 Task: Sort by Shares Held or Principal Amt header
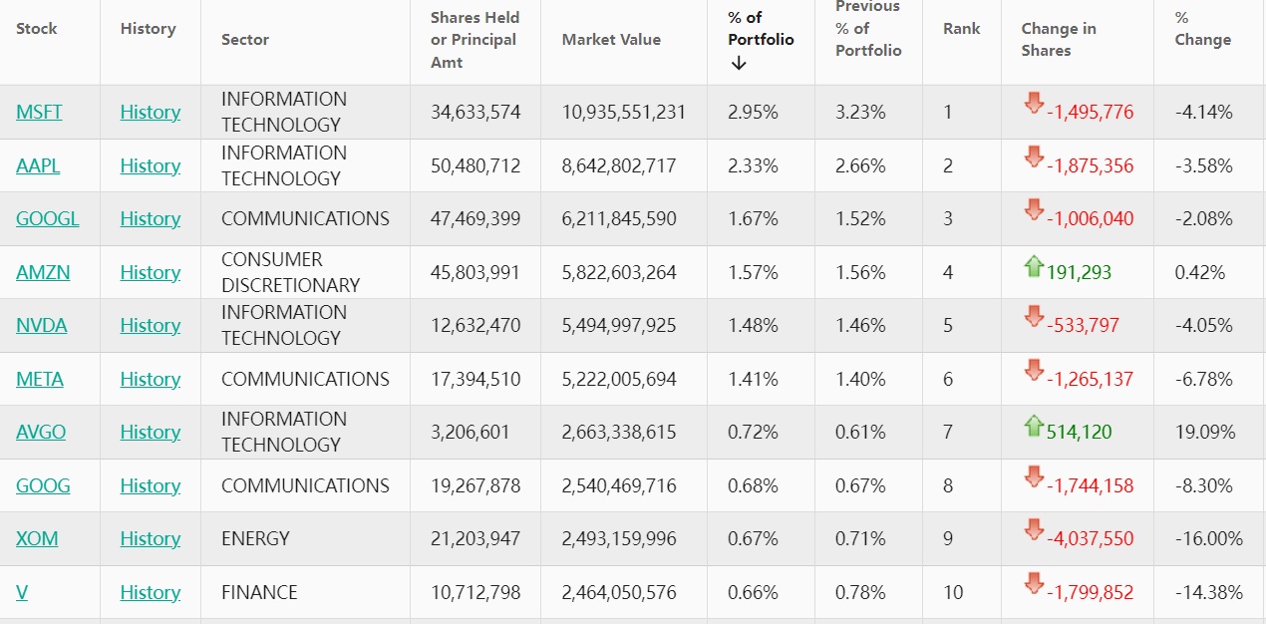[x=474, y=40]
